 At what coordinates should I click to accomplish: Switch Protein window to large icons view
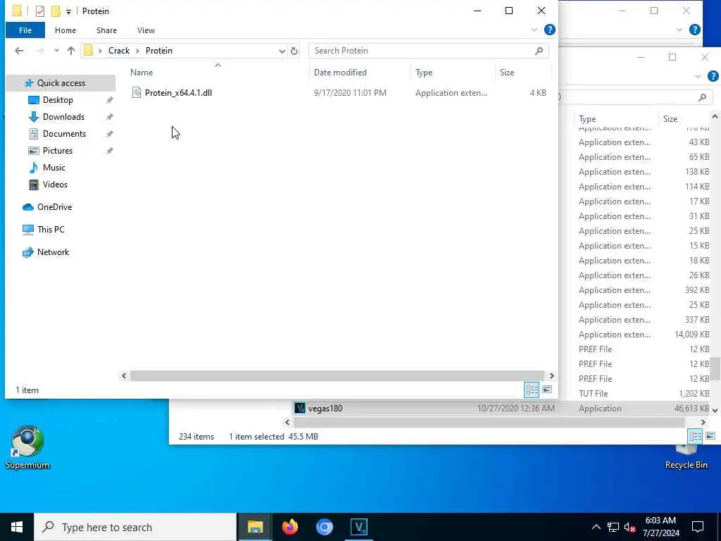point(546,390)
